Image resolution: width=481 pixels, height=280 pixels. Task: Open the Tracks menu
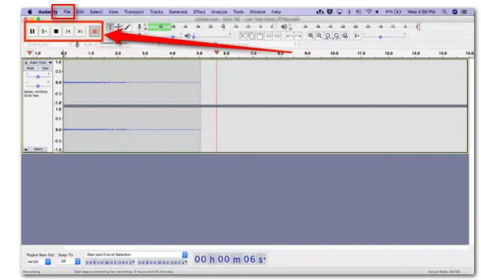(x=156, y=12)
